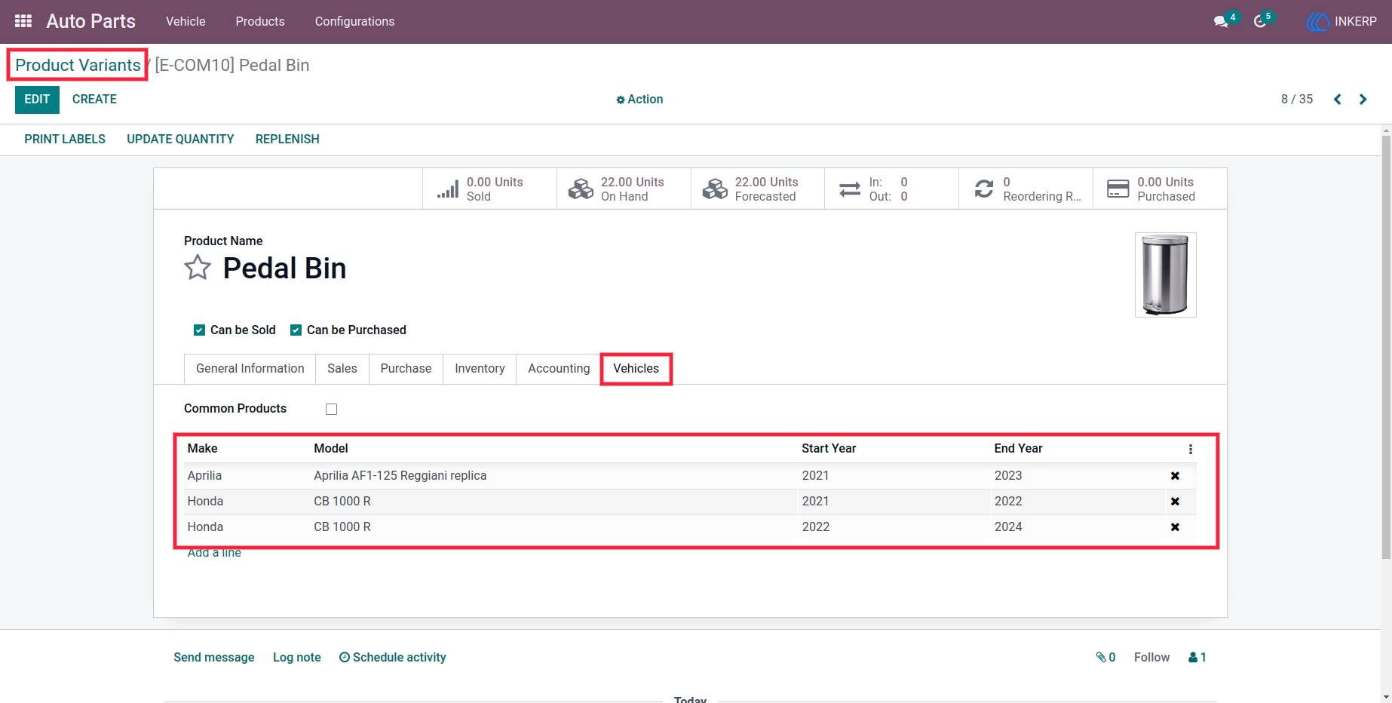Viewport: 1392px width, 703px height.
Task: Go to previous record arrow
Action: click(x=1337, y=99)
